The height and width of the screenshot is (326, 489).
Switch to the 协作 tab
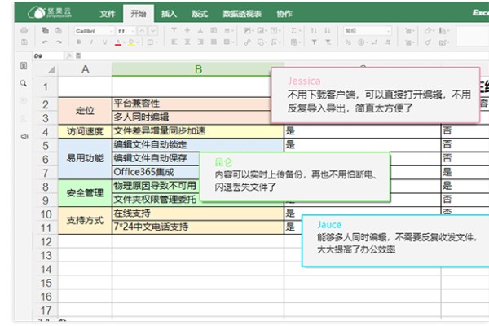coord(284,14)
